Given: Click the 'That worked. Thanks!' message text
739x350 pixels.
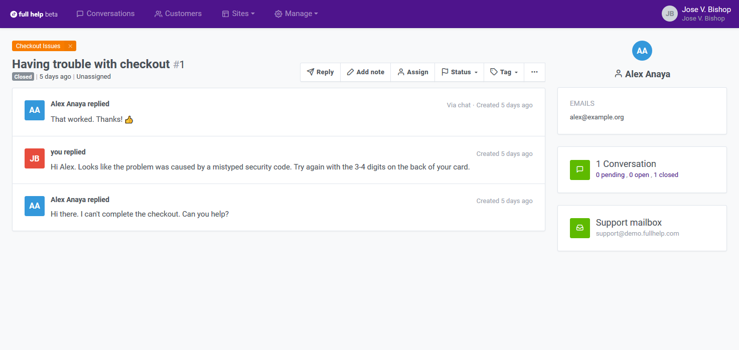Looking at the screenshot, I should click(92, 119).
